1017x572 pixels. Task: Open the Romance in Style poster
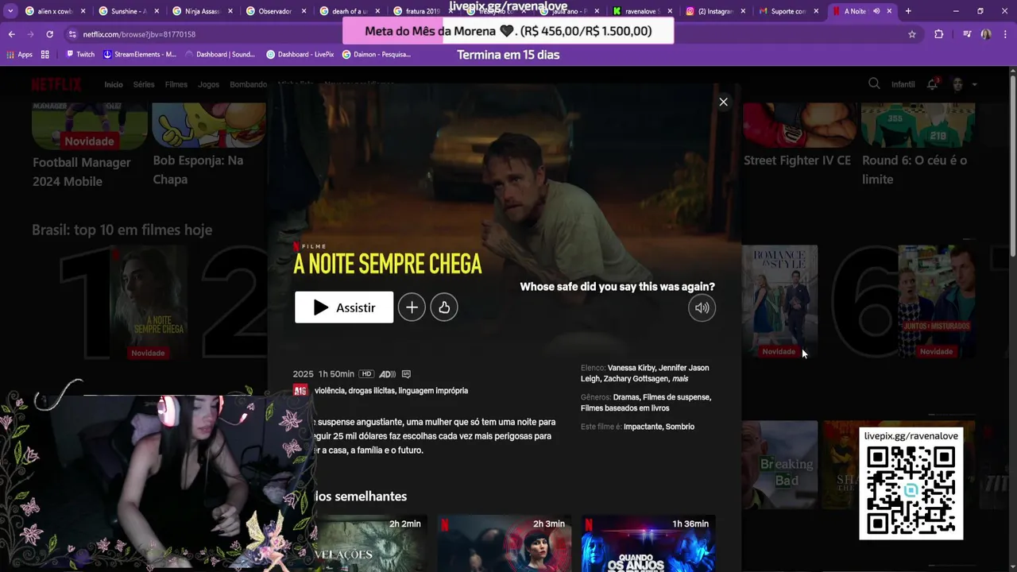(x=779, y=301)
